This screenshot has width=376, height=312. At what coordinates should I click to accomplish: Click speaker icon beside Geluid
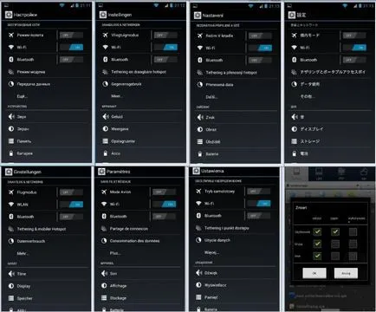pyautogui.click(x=106, y=116)
